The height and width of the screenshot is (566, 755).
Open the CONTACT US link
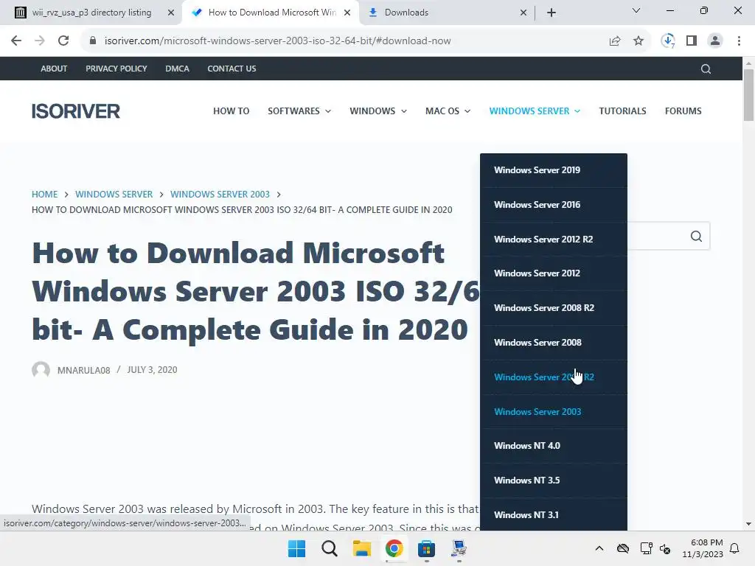tap(232, 69)
